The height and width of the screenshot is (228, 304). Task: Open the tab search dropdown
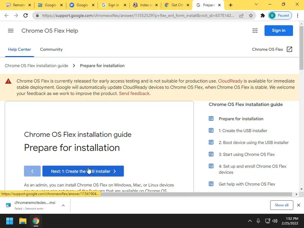[256, 4]
